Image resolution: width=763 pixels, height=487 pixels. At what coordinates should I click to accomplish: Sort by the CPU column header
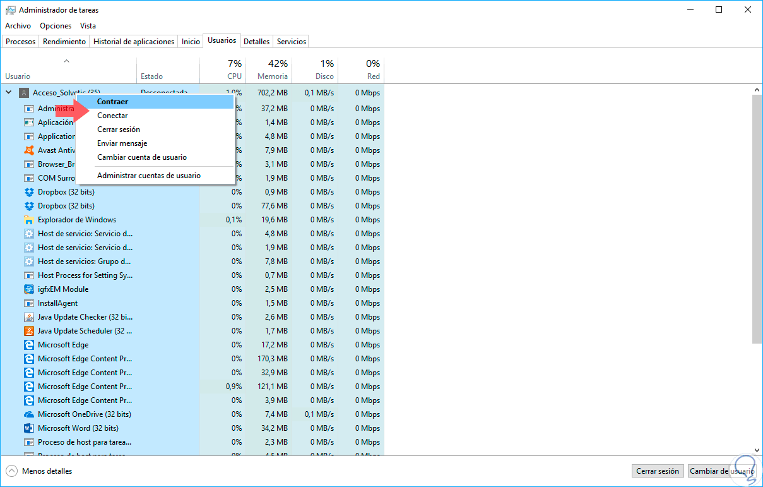tap(223, 70)
